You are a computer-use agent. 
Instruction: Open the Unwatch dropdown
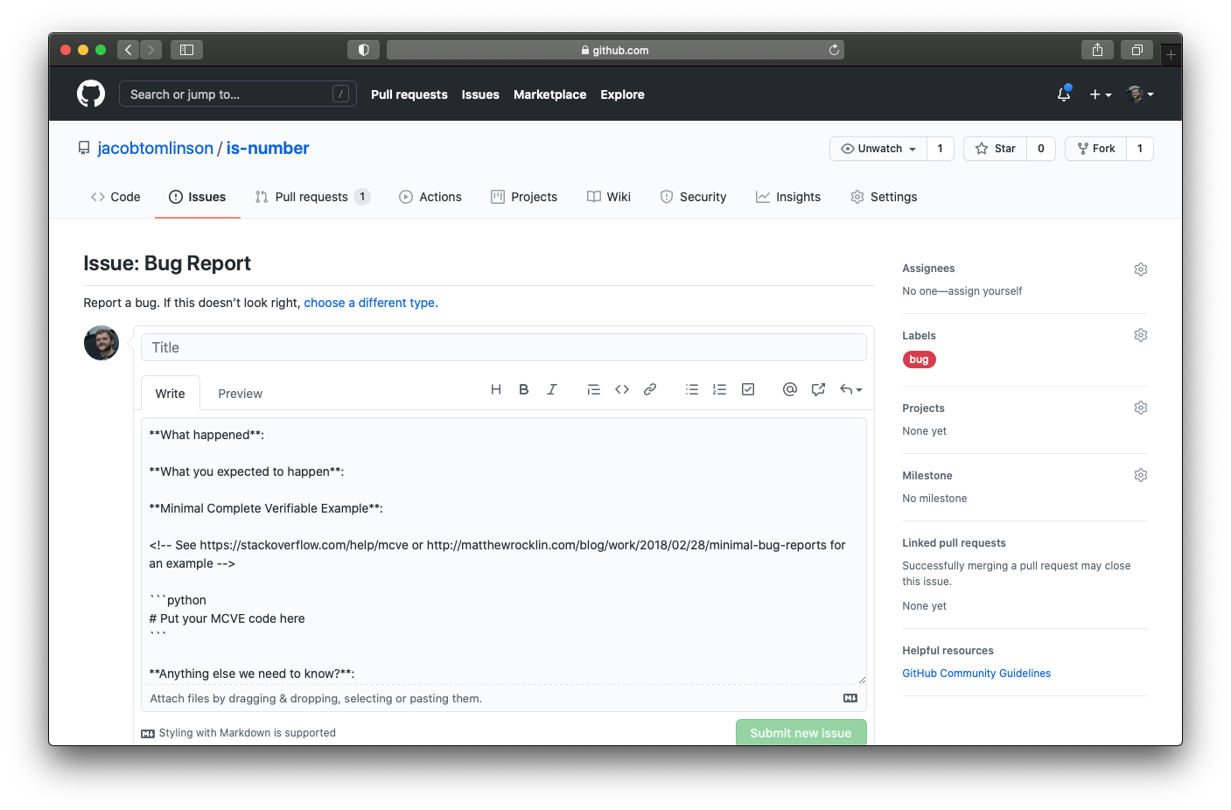coord(878,149)
